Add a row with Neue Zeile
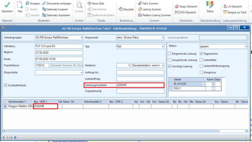Image resolution: width=252 pixels, height=142 pixels. [x=96, y=3]
